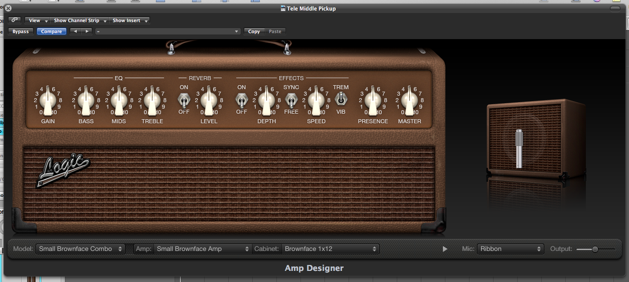
Task: Adjust the GAIN knob
Action: click(48, 101)
